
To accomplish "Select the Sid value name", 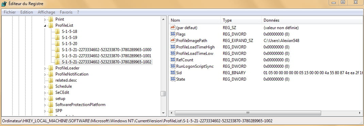I will 179,72.
